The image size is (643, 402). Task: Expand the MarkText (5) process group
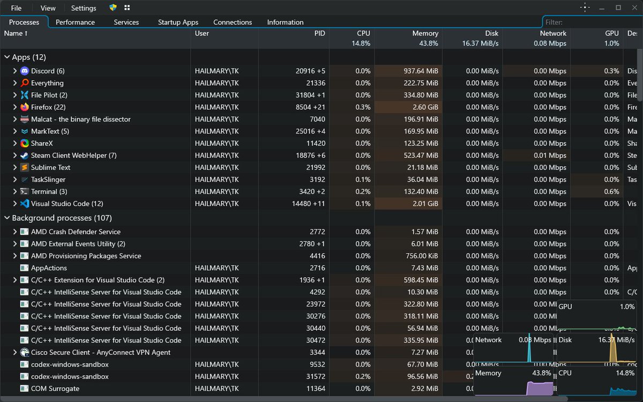tap(15, 131)
